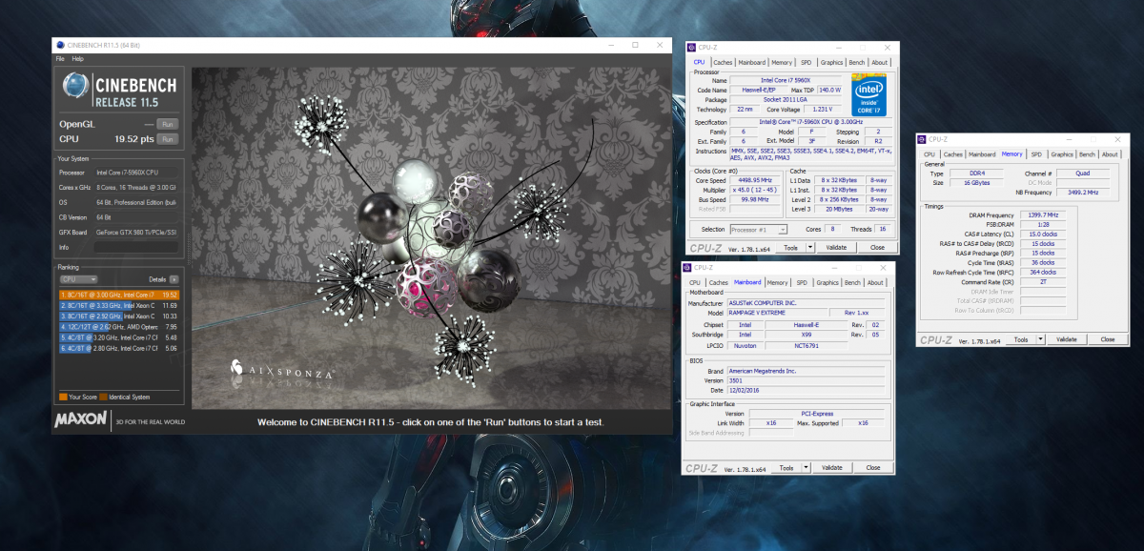Screen dimensions: 1144x551
Task: Click the Multiplier value x 45.0
Action: pyautogui.click(x=754, y=190)
